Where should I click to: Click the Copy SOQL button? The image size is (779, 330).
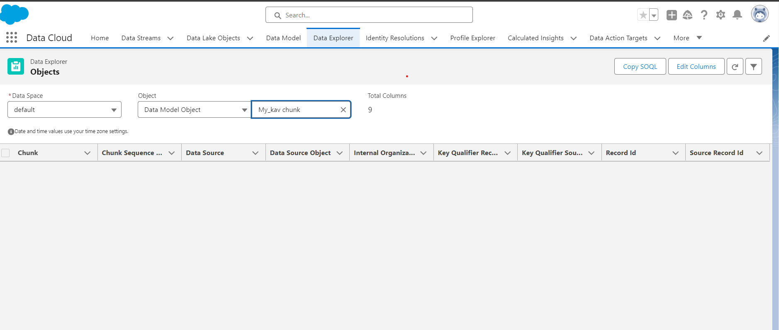640,66
